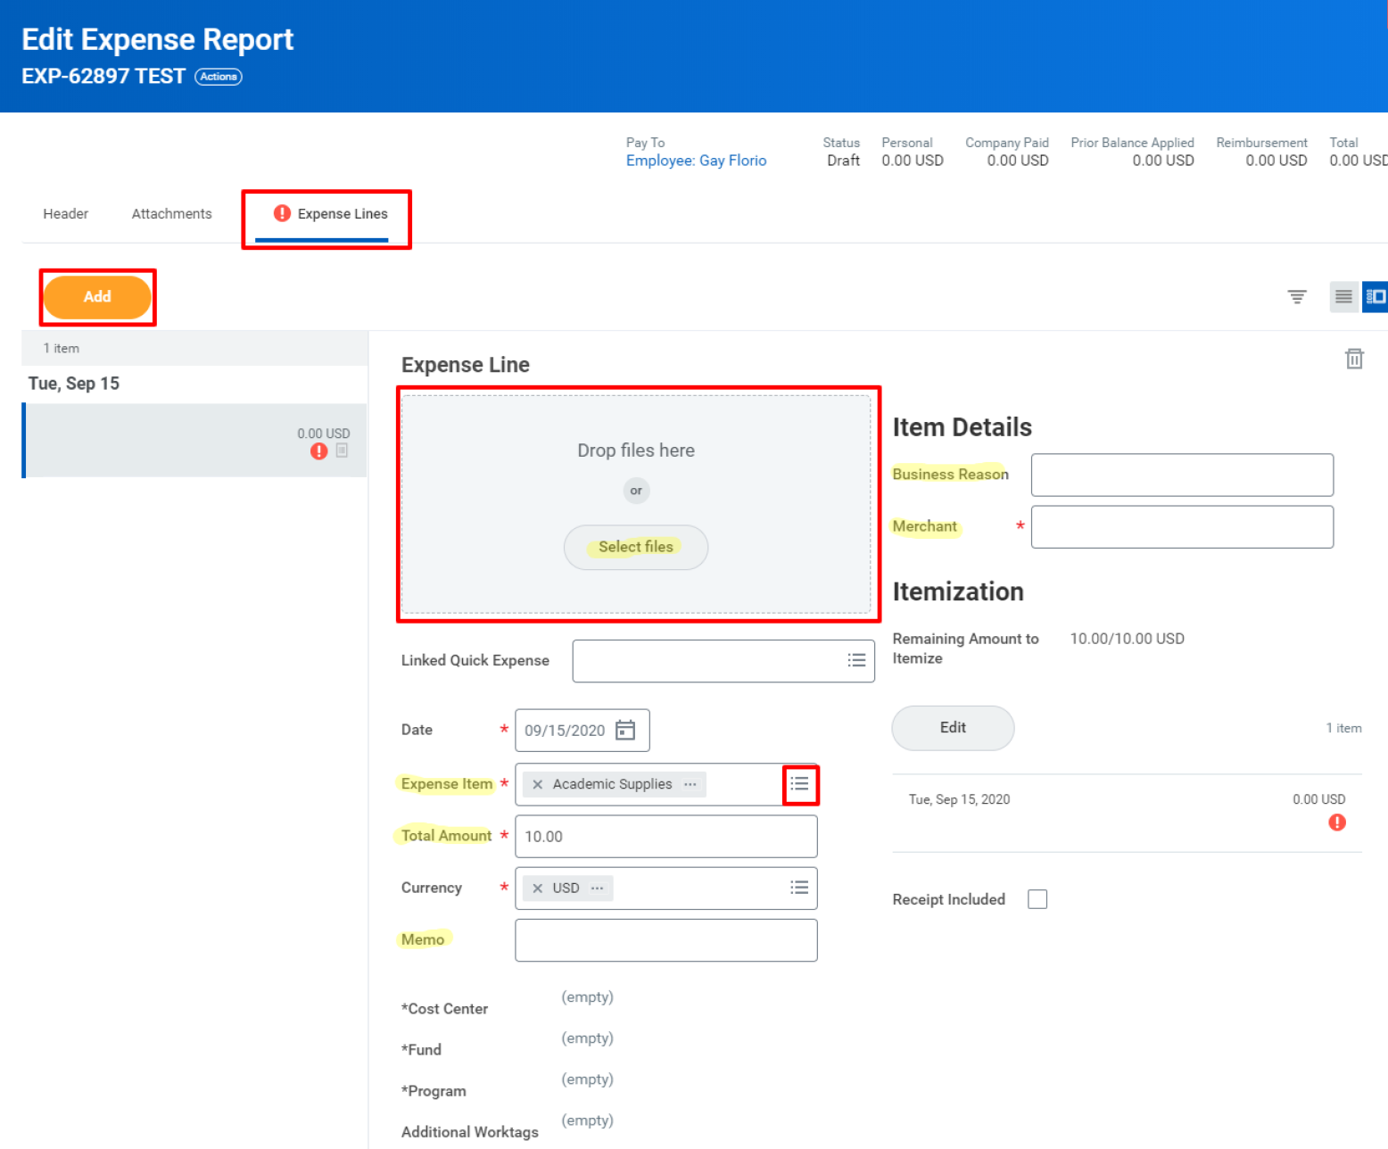Click the Actions button beside EXP-62897 TEST
The image size is (1388, 1149).
(219, 77)
